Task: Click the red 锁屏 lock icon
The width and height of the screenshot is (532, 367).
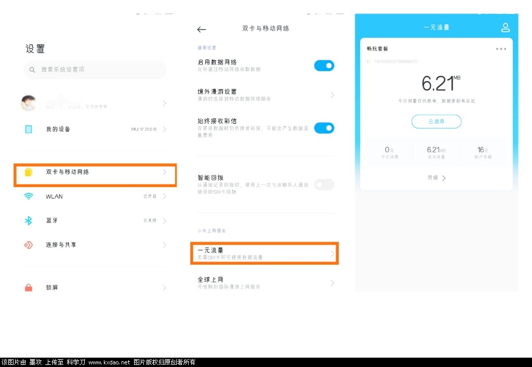Action: click(29, 287)
